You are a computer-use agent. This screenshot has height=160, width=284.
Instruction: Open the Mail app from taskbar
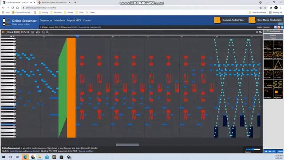[x=47, y=157]
